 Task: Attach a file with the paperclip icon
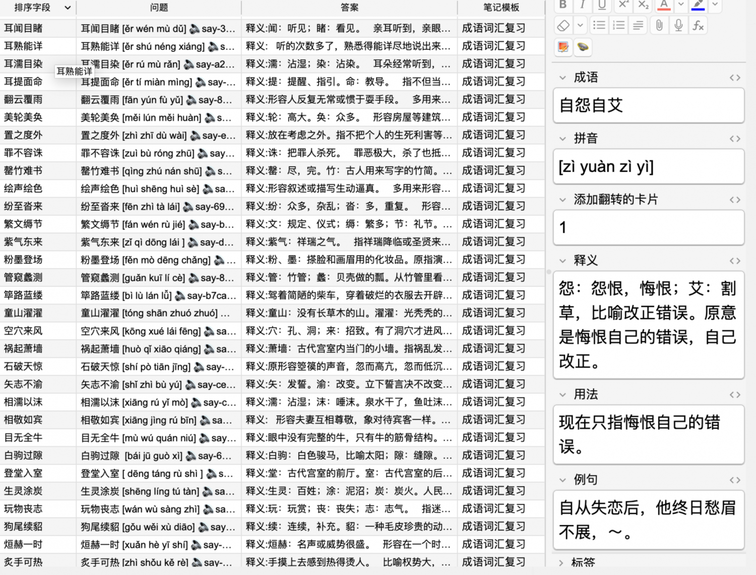[659, 25]
